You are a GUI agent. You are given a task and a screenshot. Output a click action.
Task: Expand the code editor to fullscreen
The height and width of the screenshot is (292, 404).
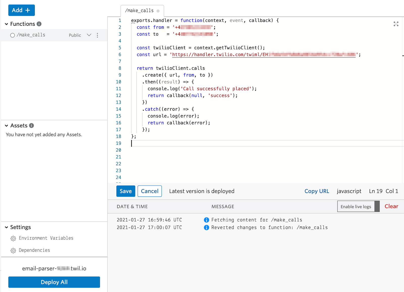(396, 24)
